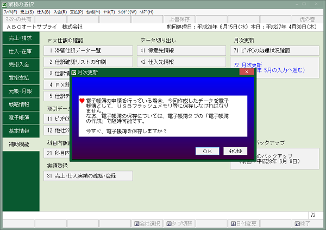
Task: Click the 日付変更 function key button
Action: click(x=243, y=224)
